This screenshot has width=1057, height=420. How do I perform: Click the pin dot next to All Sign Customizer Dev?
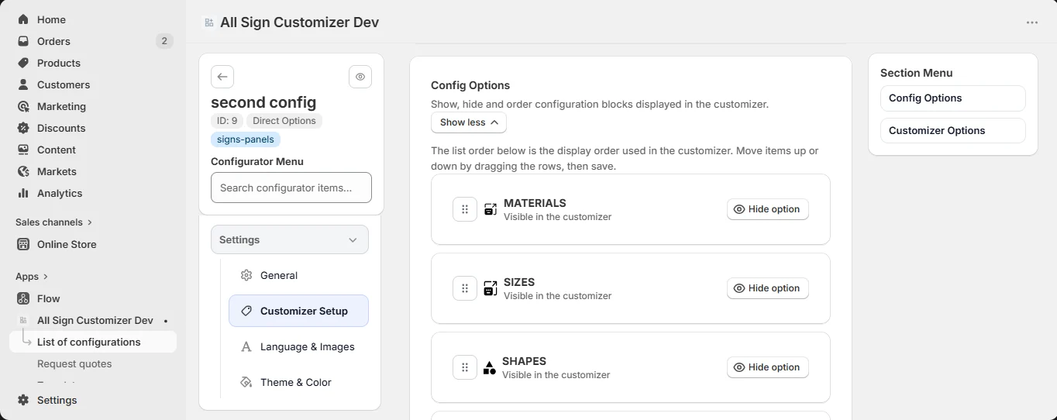click(x=166, y=320)
